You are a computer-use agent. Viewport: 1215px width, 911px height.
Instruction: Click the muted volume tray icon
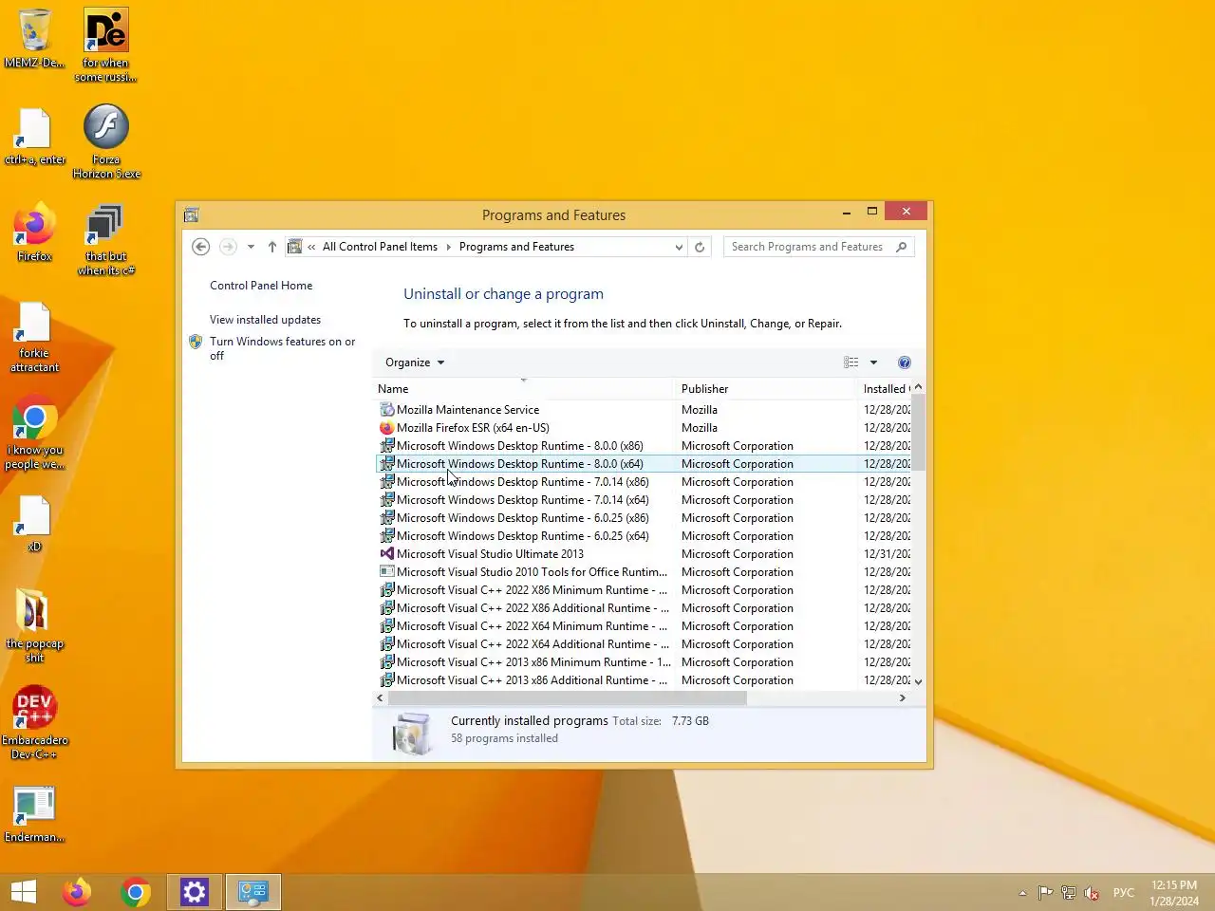pyautogui.click(x=1092, y=893)
